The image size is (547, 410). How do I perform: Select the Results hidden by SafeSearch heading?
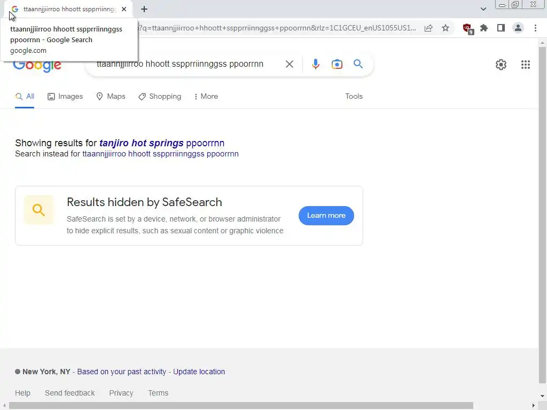point(144,202)
